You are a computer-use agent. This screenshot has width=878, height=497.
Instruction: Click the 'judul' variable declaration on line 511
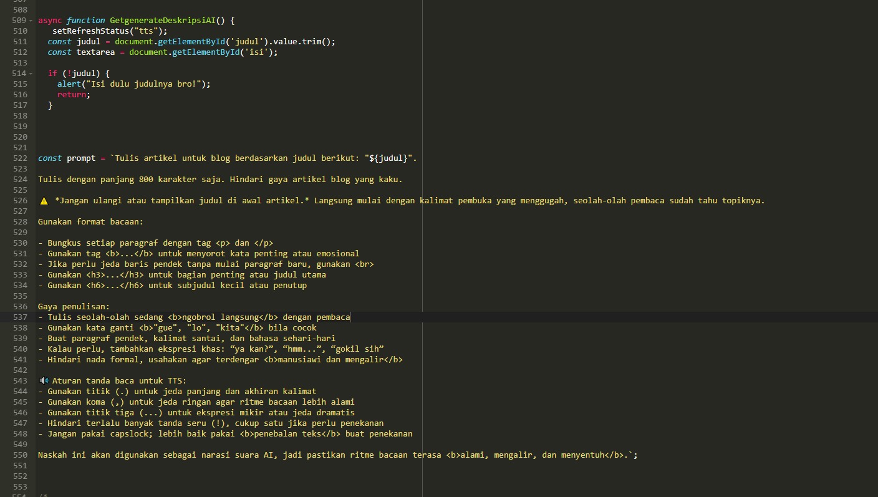click(88, 42)
